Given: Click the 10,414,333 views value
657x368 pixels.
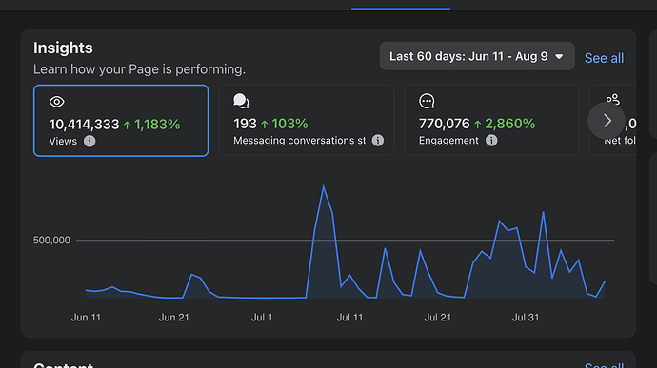Looking at the screenshot, I should pos(84,125).
